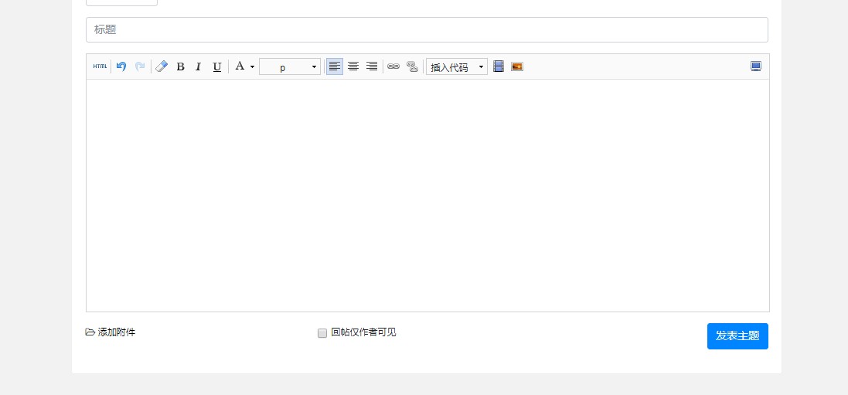Open the 插入代码 dropdown
Screen dimensions: 848x395
[456, 67]
